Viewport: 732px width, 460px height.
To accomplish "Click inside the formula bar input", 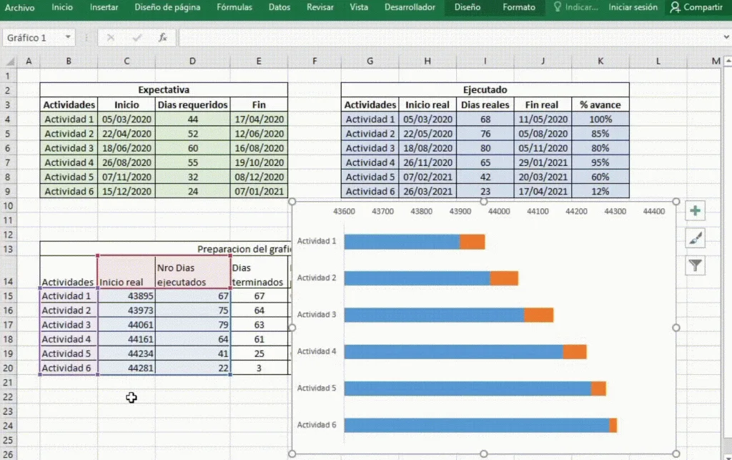I will click(450, 37).
